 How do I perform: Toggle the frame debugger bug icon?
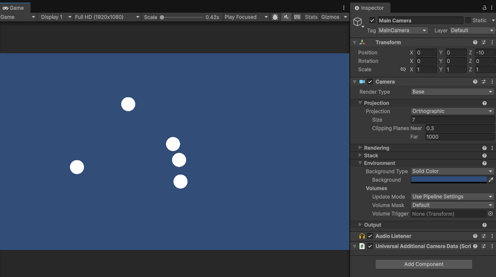point(275,17)
